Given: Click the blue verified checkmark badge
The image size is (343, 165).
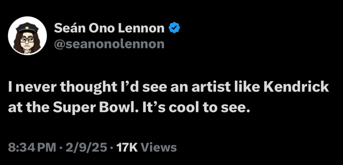Looking at the screenshot, I should tap(174, 29).
